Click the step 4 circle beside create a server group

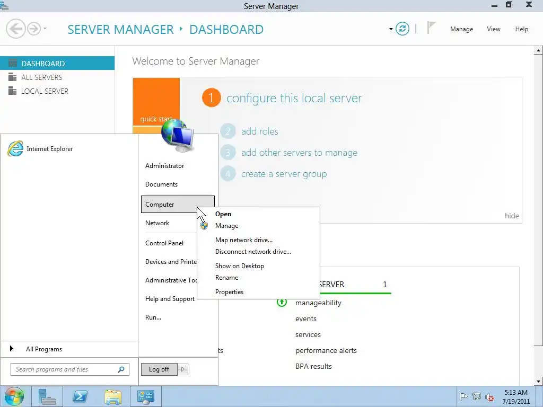(228, 174)
